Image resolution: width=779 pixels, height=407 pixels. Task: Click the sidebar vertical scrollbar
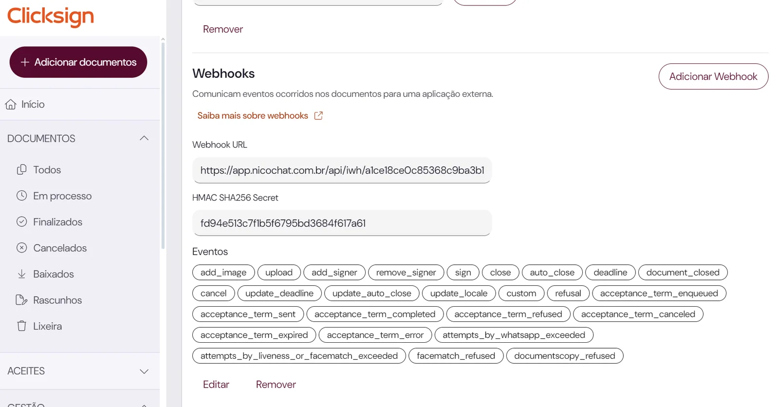click(x=163, y=146)
